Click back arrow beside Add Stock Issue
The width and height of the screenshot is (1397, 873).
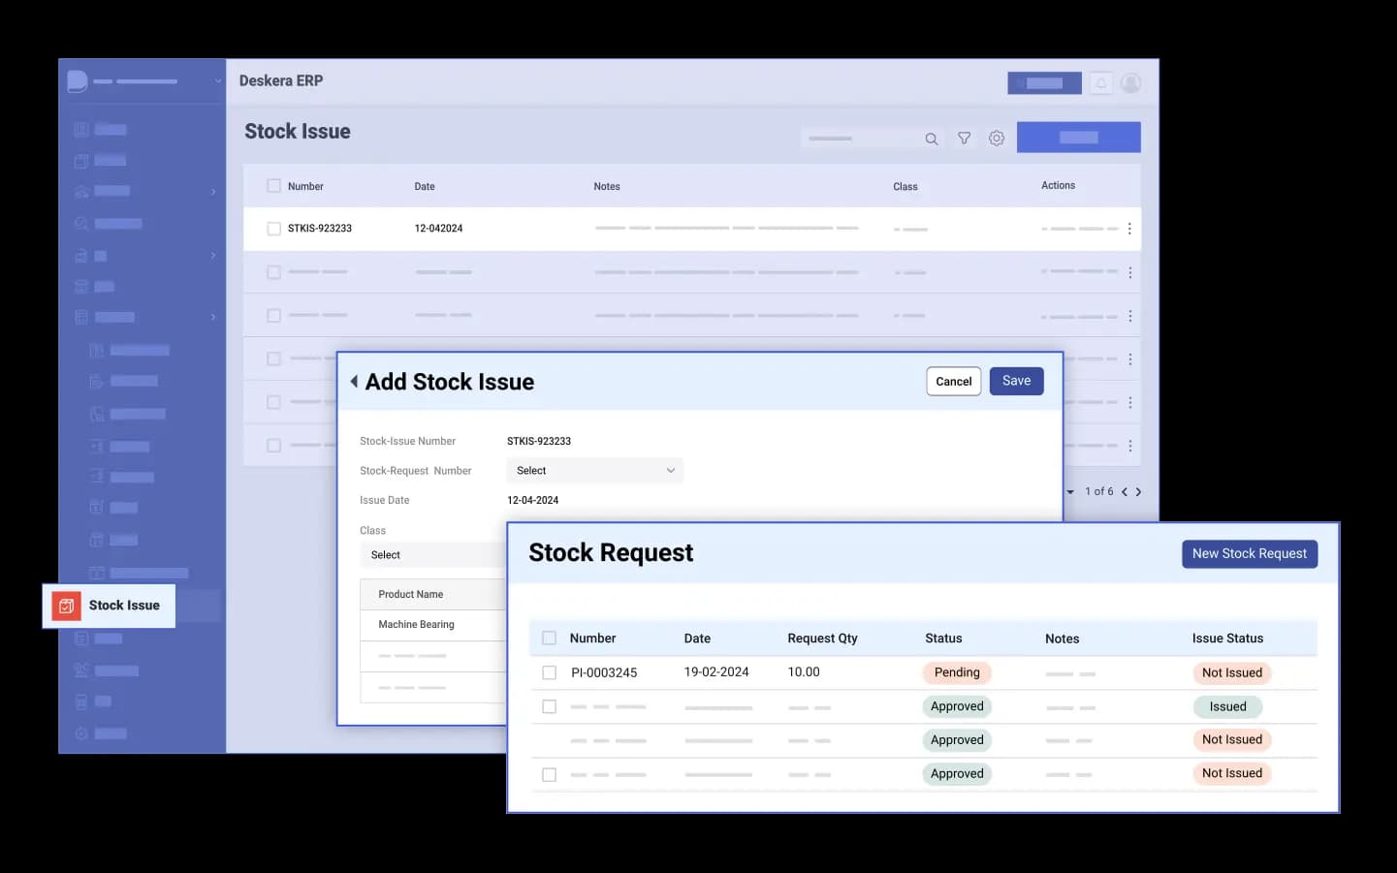point(354,382)
